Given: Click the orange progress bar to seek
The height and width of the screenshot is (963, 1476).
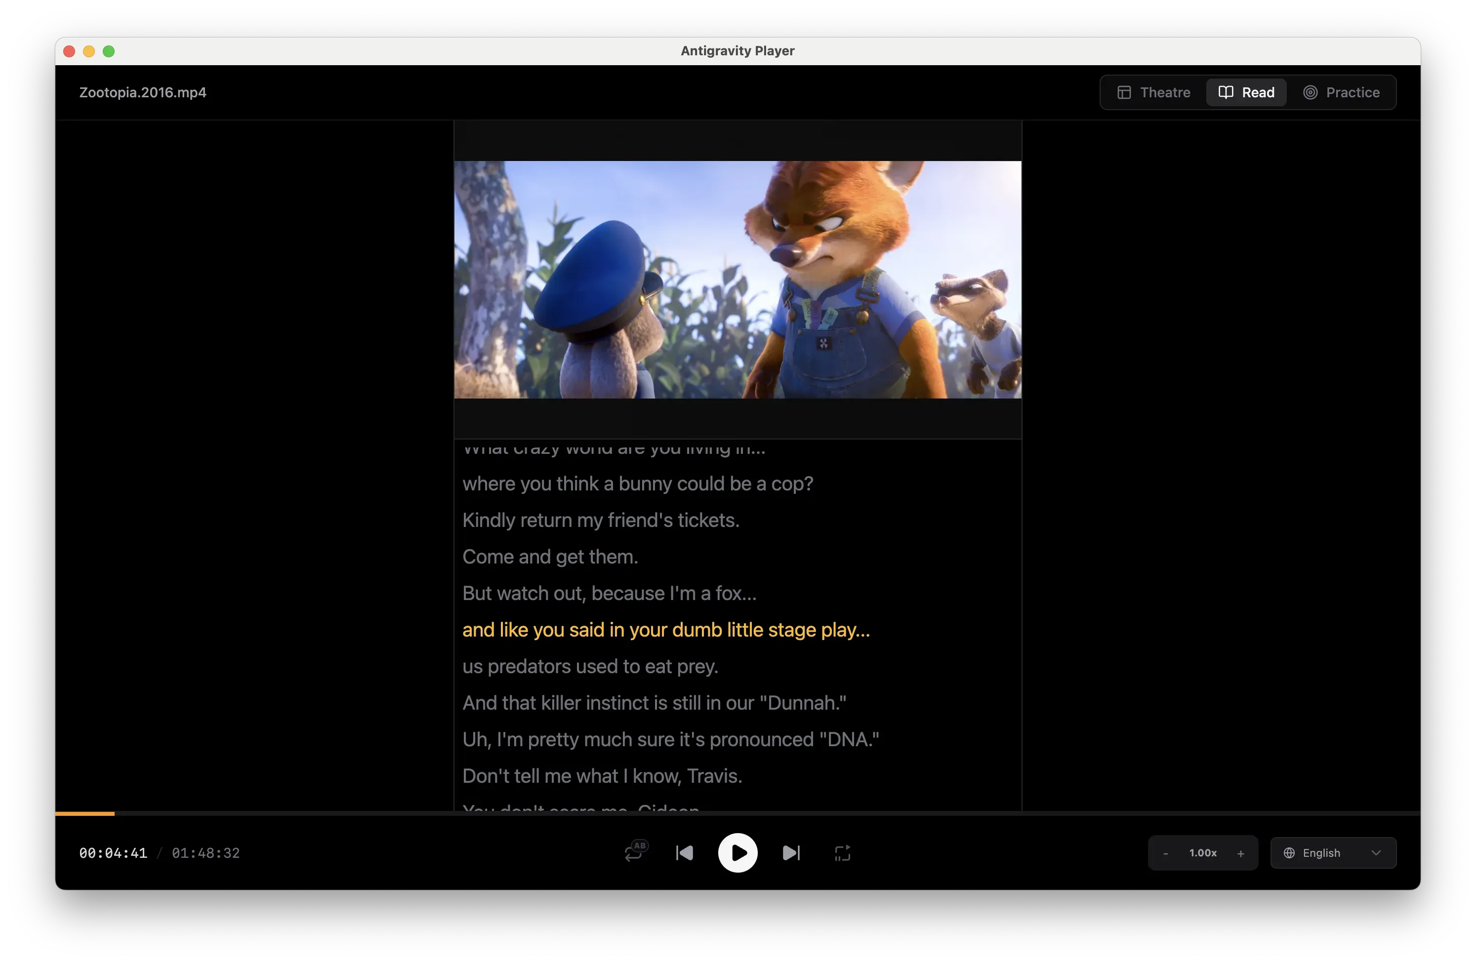Looking at the screenshot, I should [85, 813].
